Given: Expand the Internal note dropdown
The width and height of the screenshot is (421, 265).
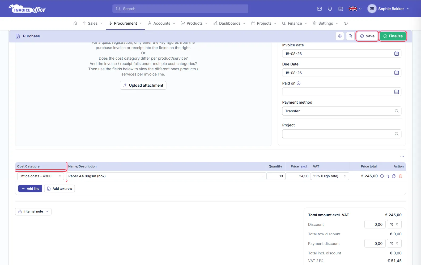Looking at the screenshot, I should coord(33,211).
